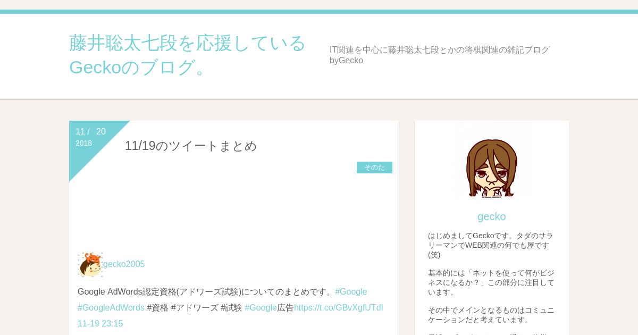Click the sidebar text はじめましてGeckoです

tap(491, 245)
